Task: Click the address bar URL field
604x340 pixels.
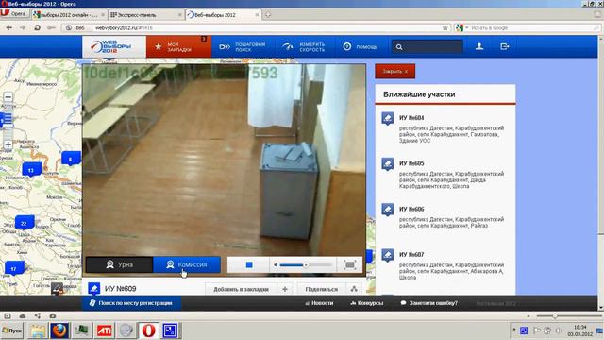Action: click(x=266, y=27)
